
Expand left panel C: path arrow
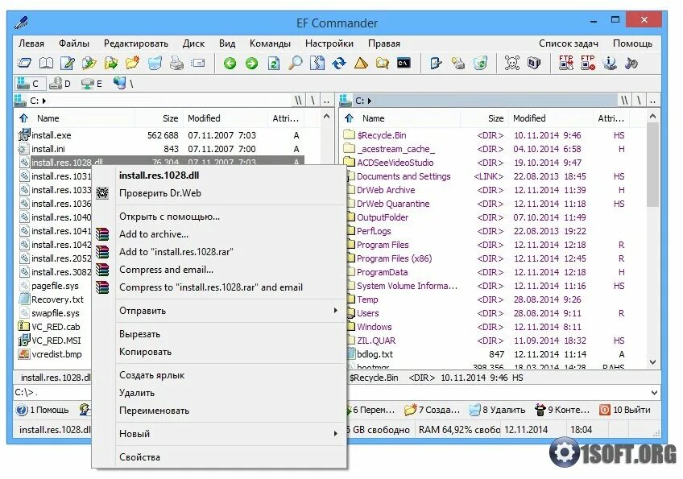coord(44,101)
